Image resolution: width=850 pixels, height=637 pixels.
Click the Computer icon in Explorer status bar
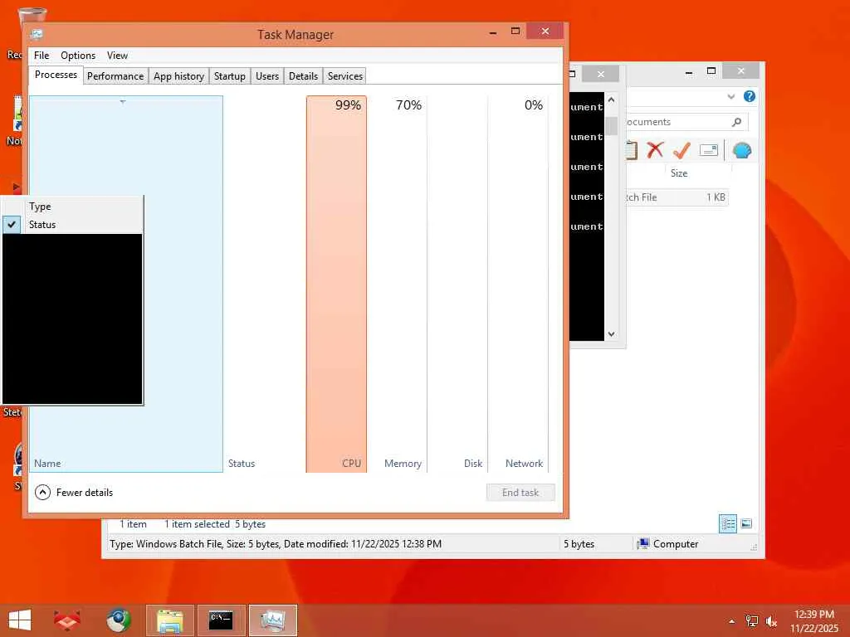pos(643,544)
